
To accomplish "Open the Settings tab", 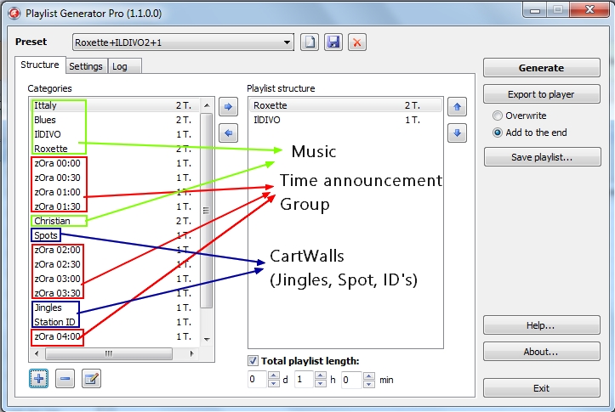I will pyautogui.click(x=86, y=66).
